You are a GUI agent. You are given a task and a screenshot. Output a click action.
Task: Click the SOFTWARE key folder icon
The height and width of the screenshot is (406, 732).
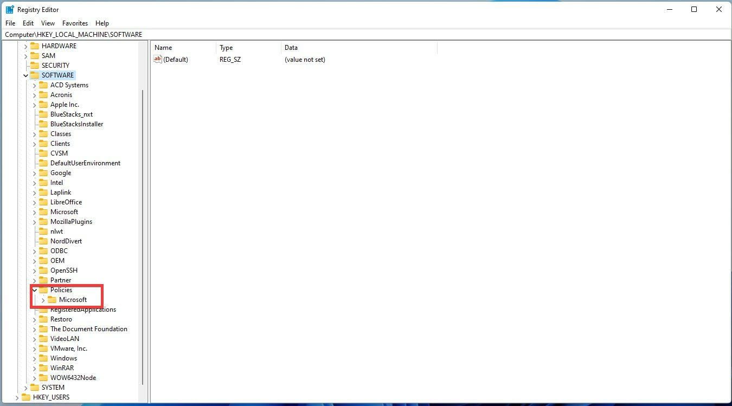coord(35,75)
